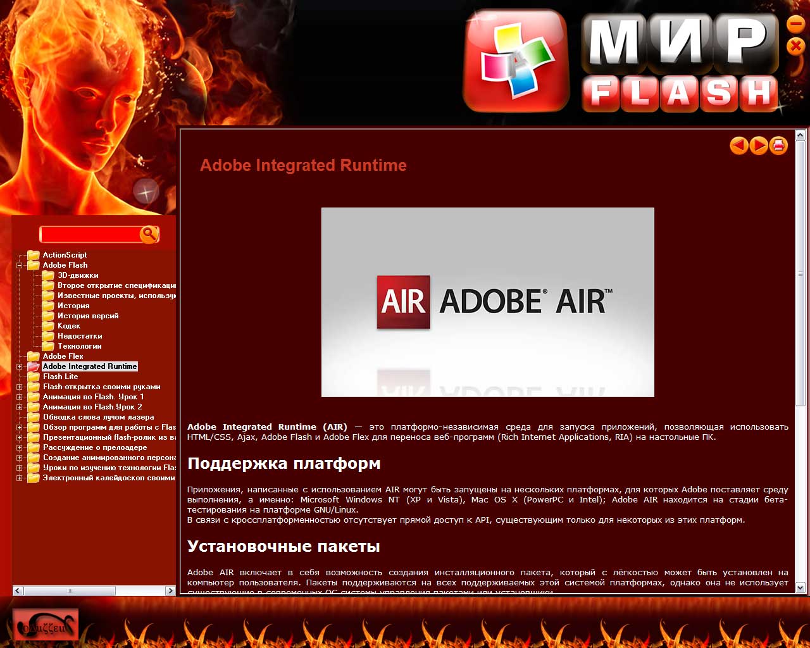Click the История версий folder icon

48,316
